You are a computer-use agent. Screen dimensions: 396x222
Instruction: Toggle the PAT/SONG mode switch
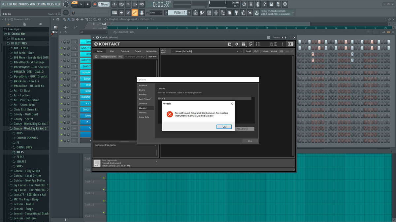tap(75, 4)
